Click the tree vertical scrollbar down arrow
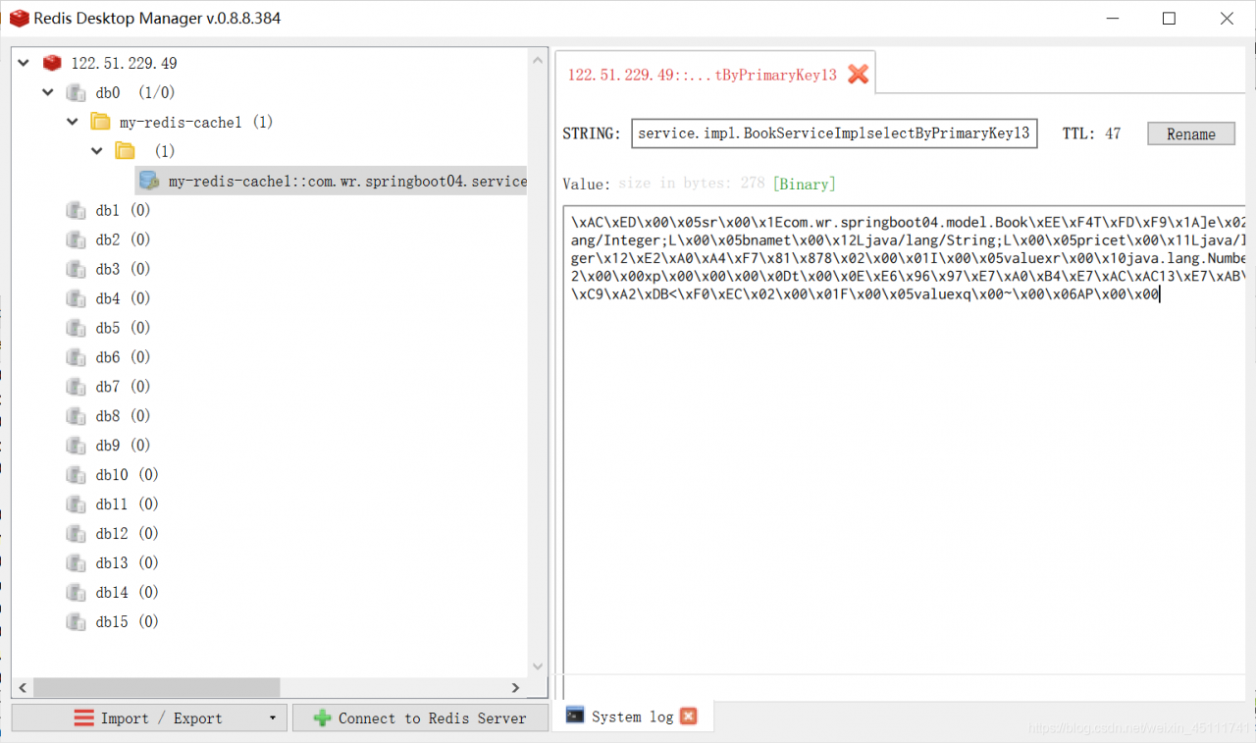Image resolution: width=1256 pixels, height=743 pixels. pos(537,665)
